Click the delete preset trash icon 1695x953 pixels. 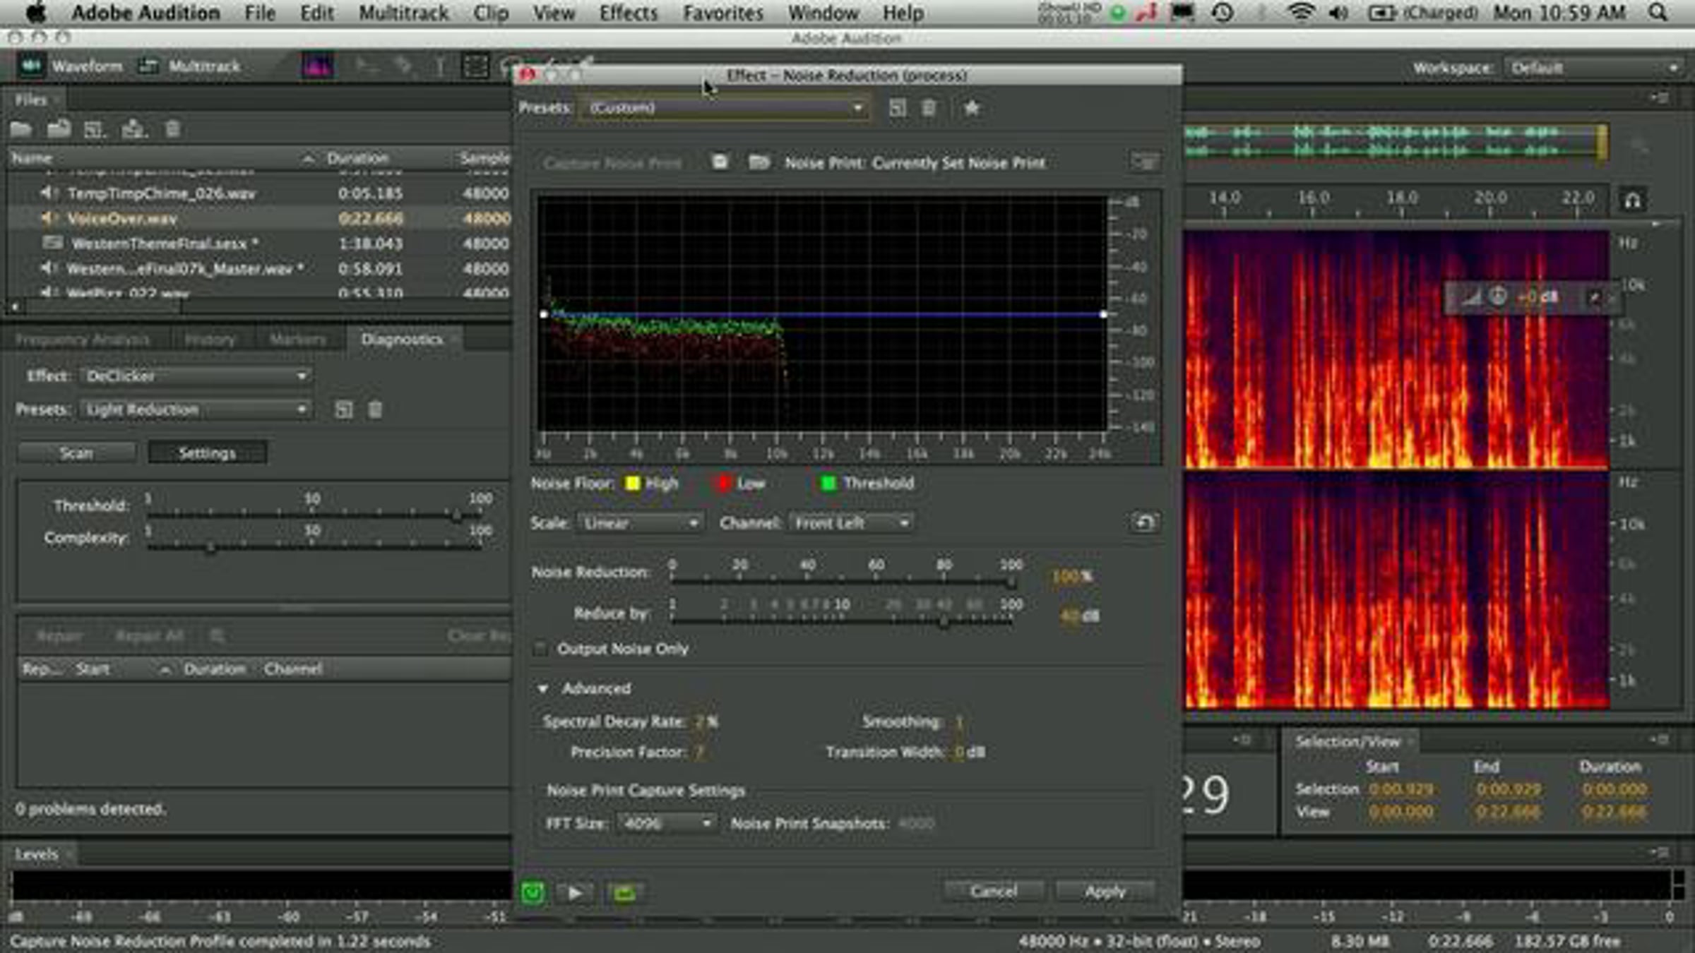click(929, 108)
